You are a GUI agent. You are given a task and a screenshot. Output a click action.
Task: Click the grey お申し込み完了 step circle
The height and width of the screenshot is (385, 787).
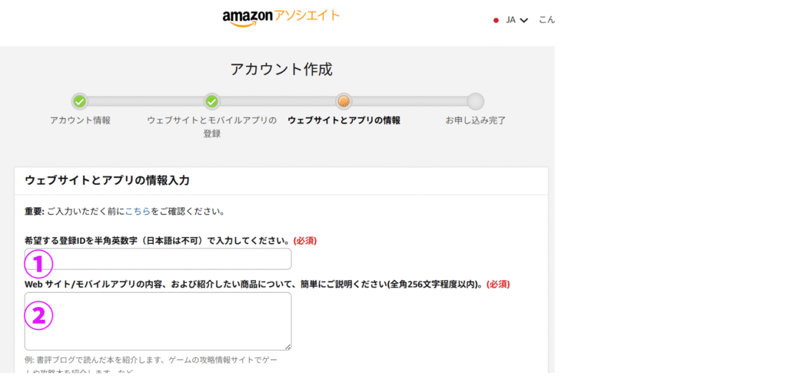(x=476, y=101)
